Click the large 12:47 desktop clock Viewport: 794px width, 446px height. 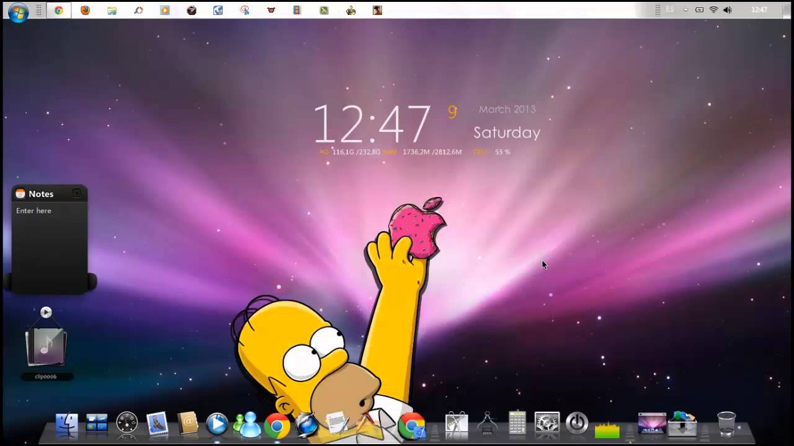click(x=372, y=124)
